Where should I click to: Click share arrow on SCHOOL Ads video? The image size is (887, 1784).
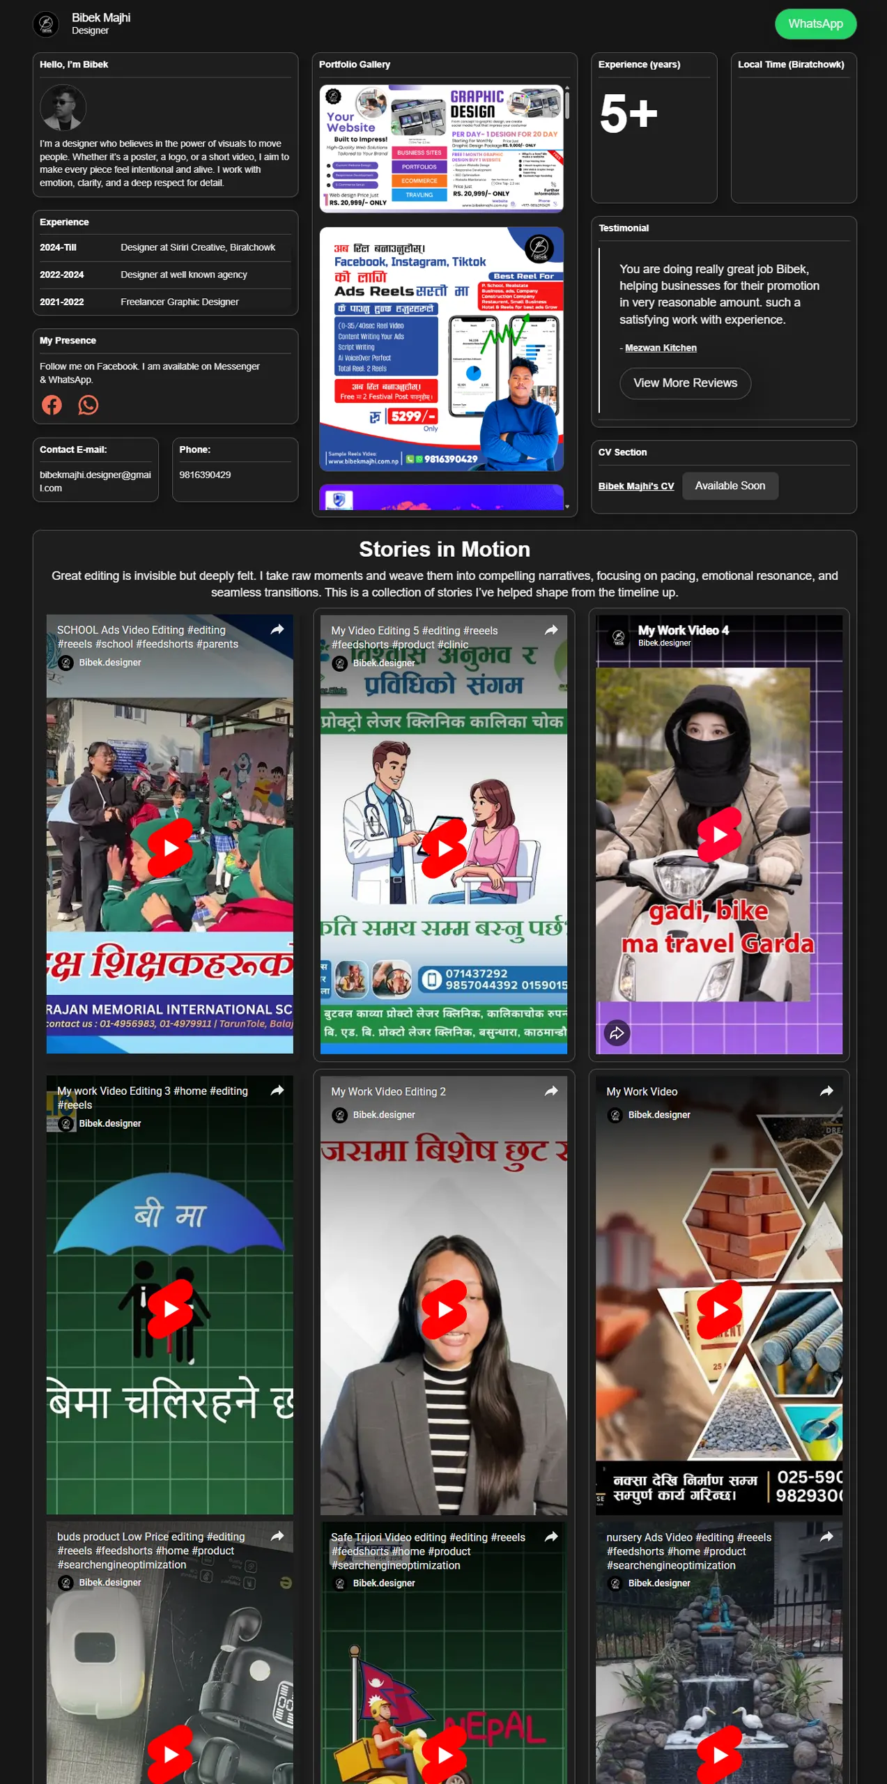click(277, 629)
